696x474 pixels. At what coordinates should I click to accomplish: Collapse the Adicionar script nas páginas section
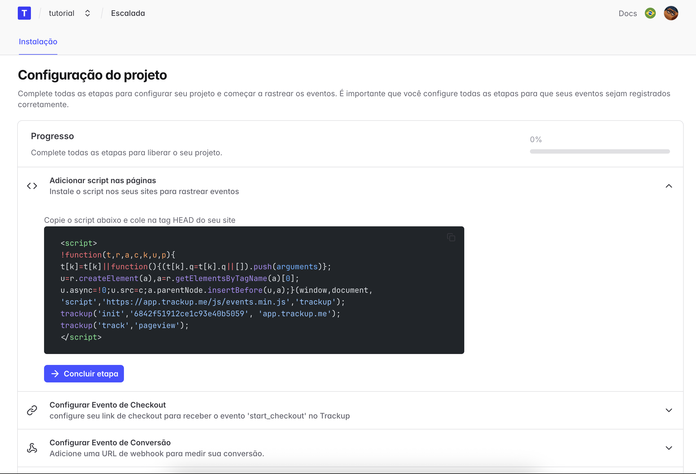tap(669, 186)
